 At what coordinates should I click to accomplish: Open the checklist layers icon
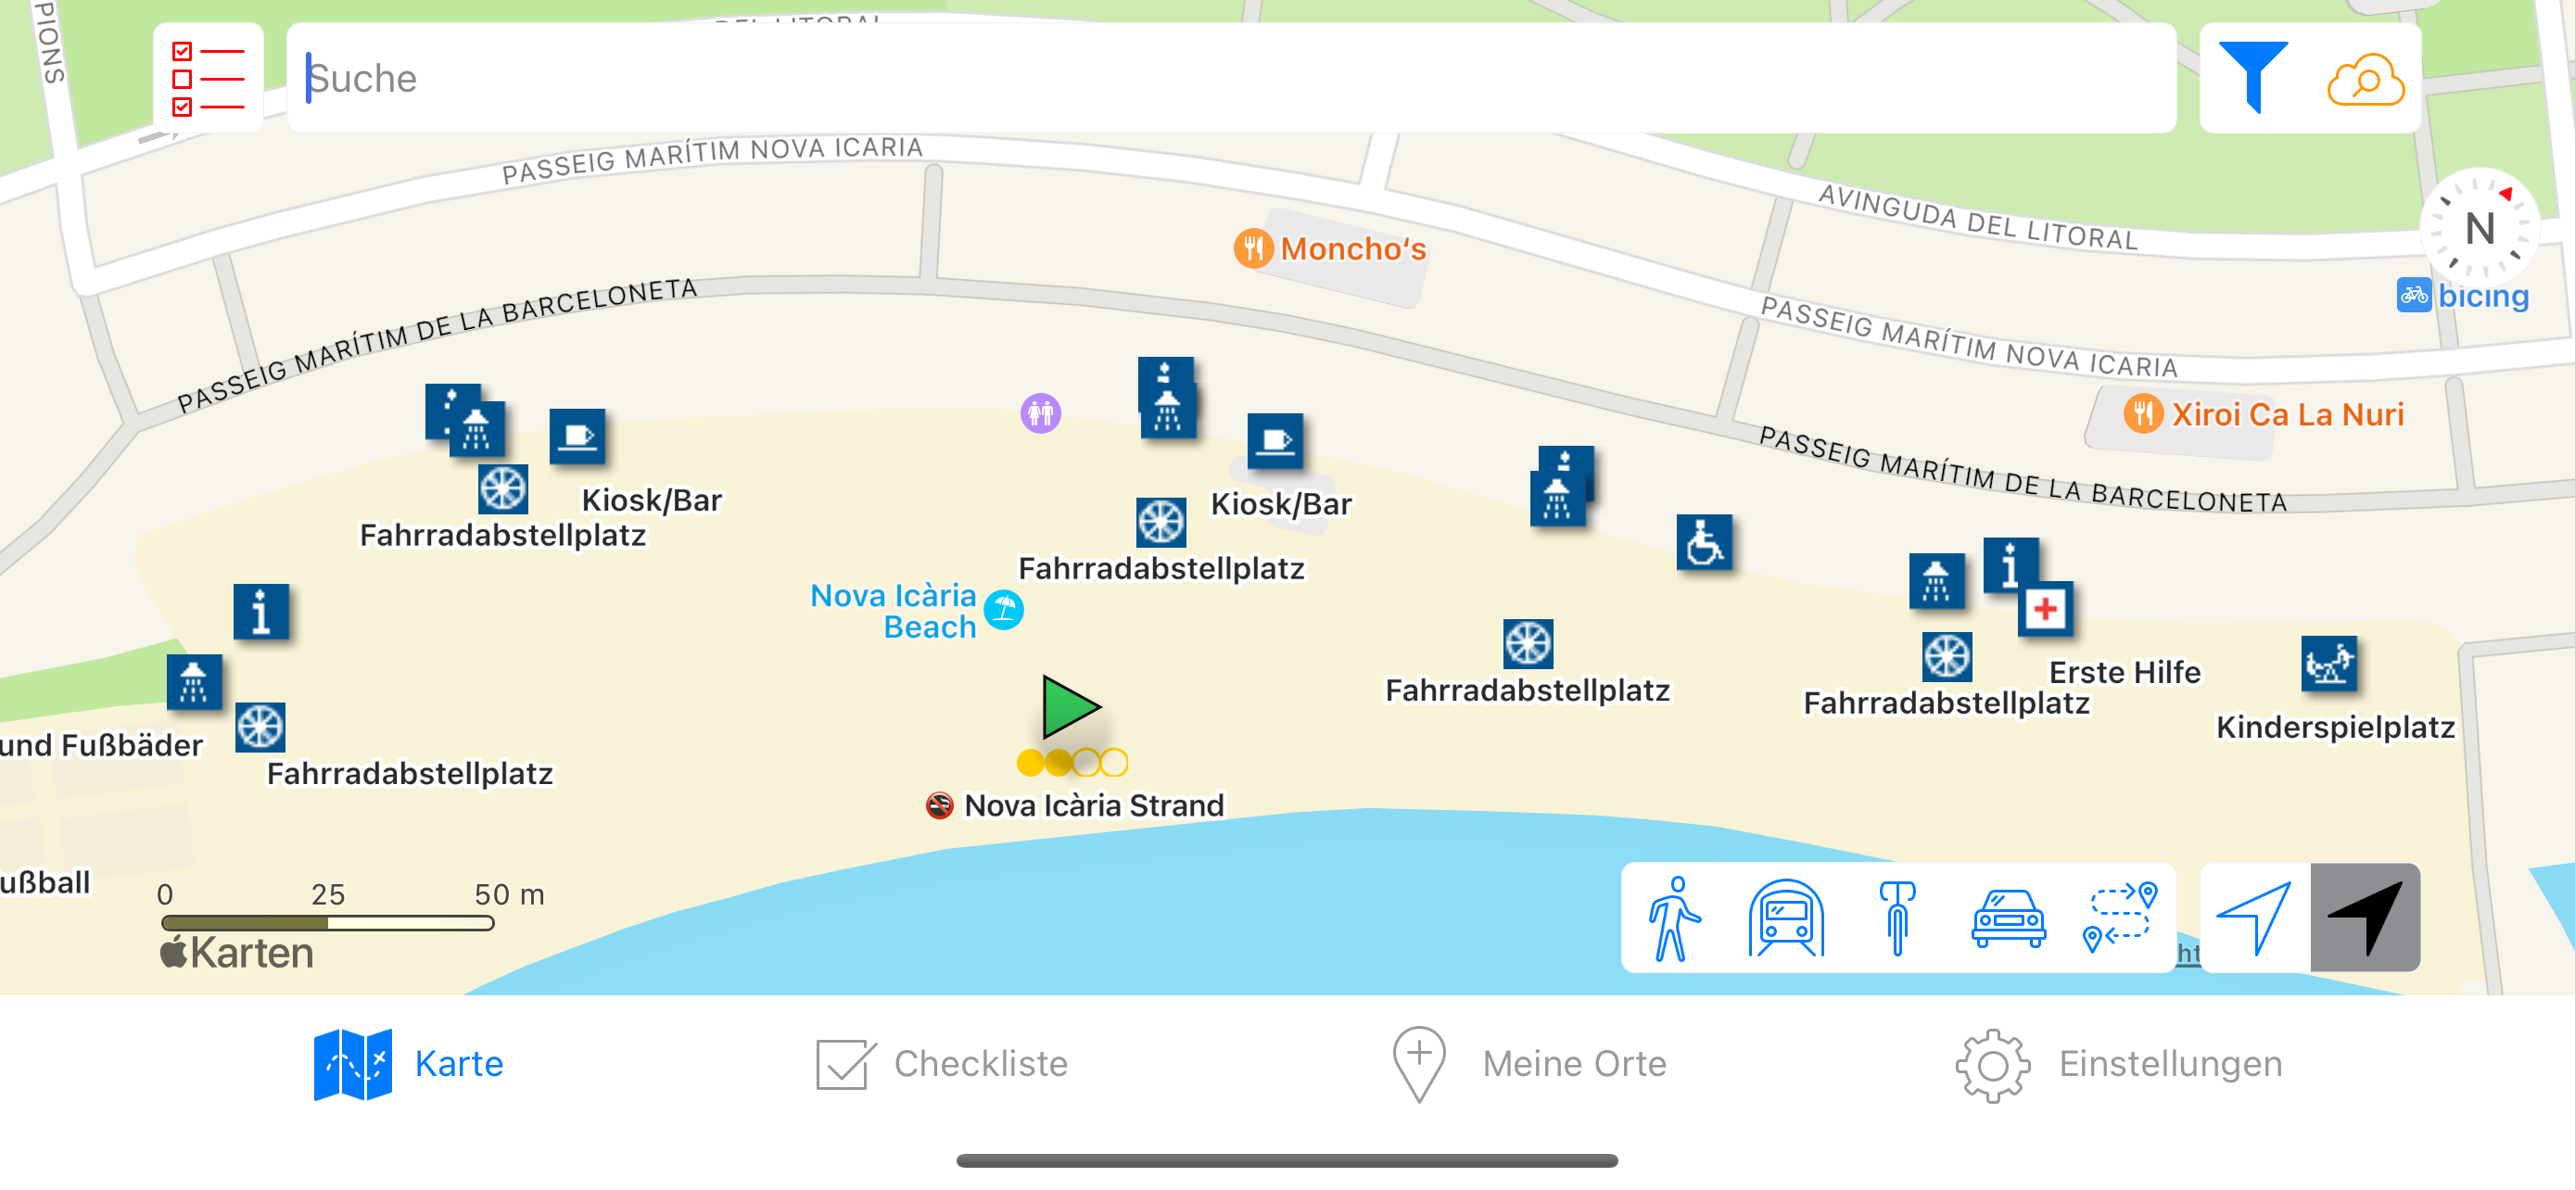[208, 78]
